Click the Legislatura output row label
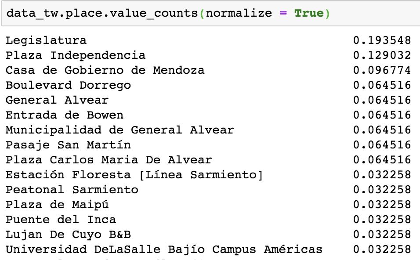 point(46,41)
